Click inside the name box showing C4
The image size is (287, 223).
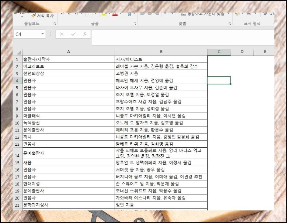27,34
